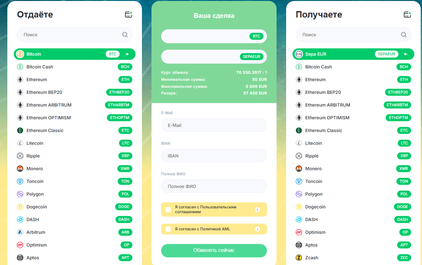Click the Sepa EUR icon in Получаете list

299,54
